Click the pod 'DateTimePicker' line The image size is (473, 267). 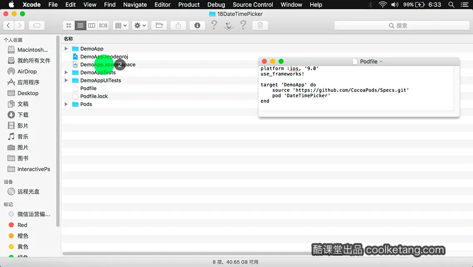301,96
